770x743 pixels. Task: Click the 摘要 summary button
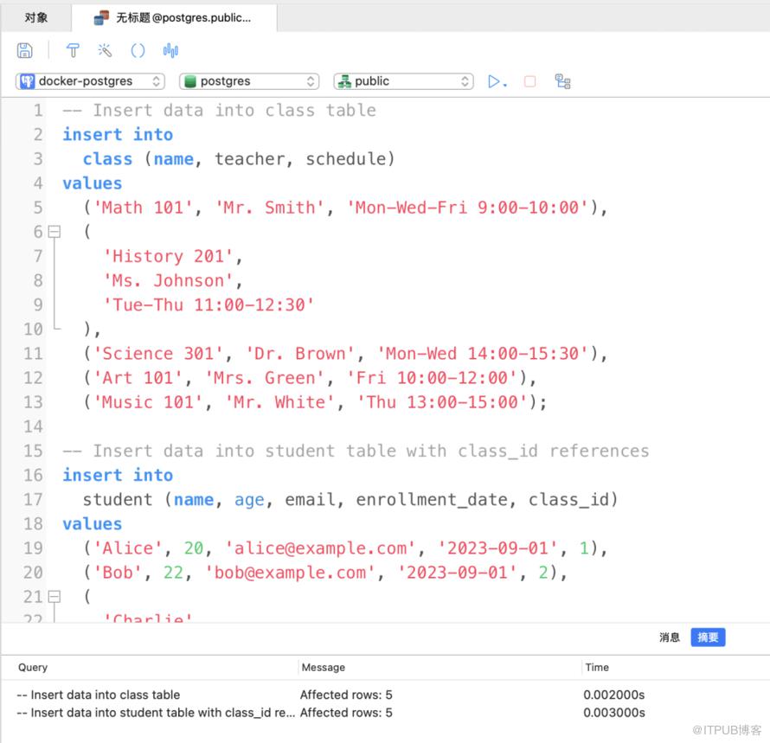[708, 637]
